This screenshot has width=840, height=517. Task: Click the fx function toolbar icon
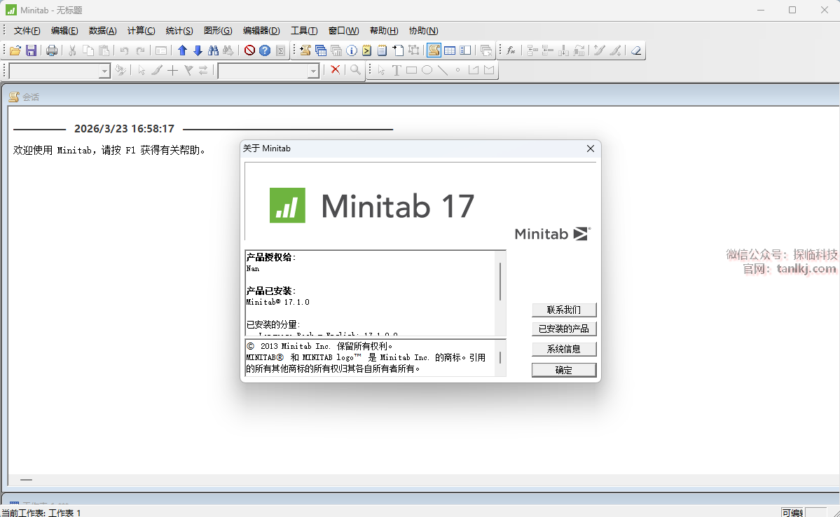[511, 50]
